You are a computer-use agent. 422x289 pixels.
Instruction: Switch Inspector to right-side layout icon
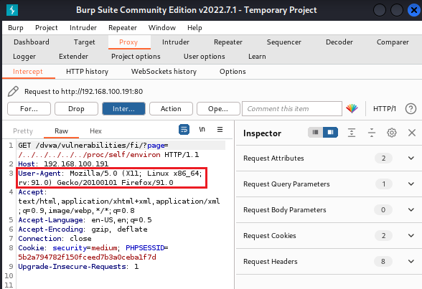coord(330,132)
